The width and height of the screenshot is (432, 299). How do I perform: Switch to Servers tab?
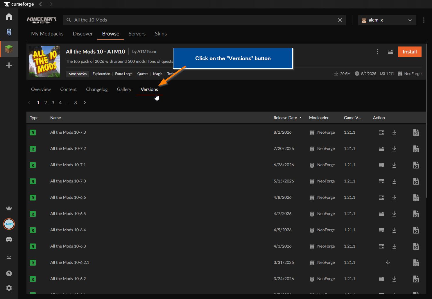pos(137,34)
